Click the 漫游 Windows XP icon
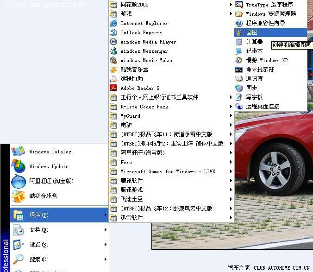Viewport: 313px width, 272px height. click(x=239, y=60)
